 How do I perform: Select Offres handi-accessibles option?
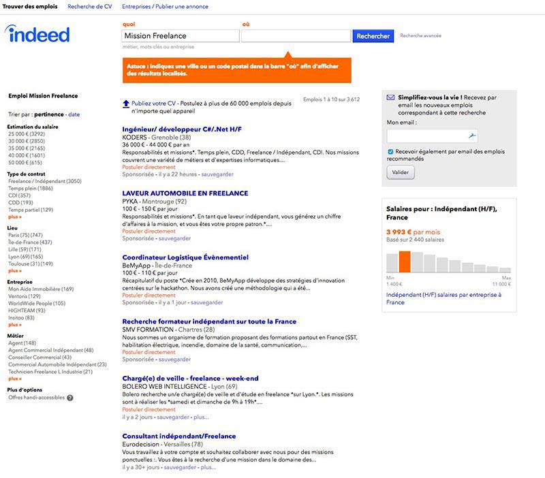click(x=37, y=398)
